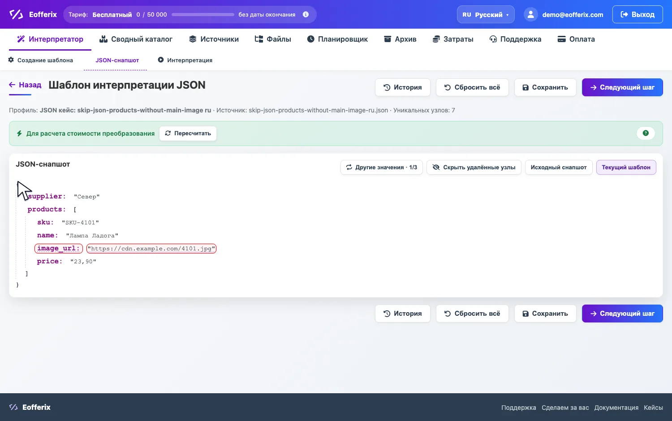Open the Архив section
This screenshot has height=421, width=672.
pos(400,39)
